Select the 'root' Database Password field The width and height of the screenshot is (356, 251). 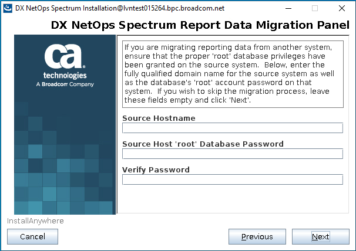pos(233,154)
